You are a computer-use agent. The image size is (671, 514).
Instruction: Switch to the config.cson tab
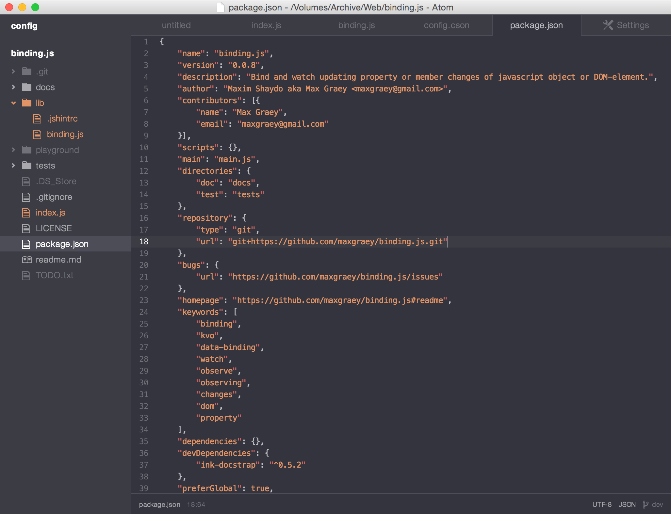(x=446, y=25)
